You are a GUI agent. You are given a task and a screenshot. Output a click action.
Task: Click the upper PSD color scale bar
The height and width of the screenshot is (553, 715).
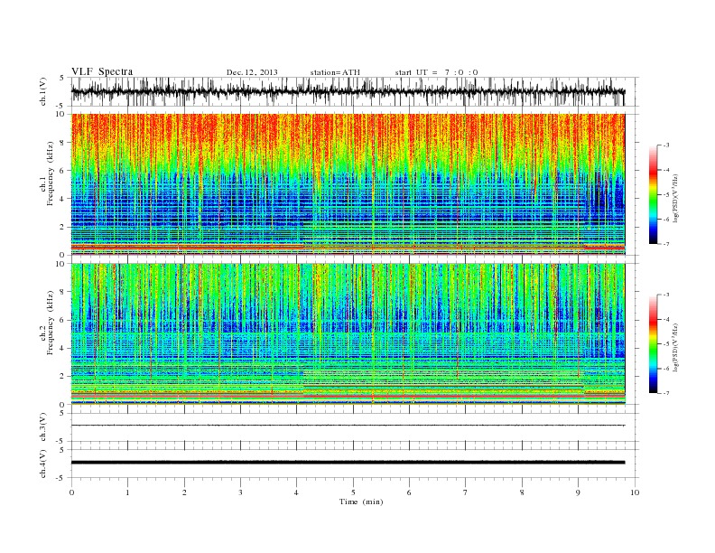(x=654, y=194)
